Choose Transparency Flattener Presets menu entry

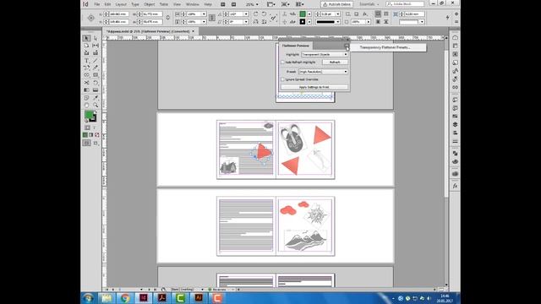[x=385, y=47]
